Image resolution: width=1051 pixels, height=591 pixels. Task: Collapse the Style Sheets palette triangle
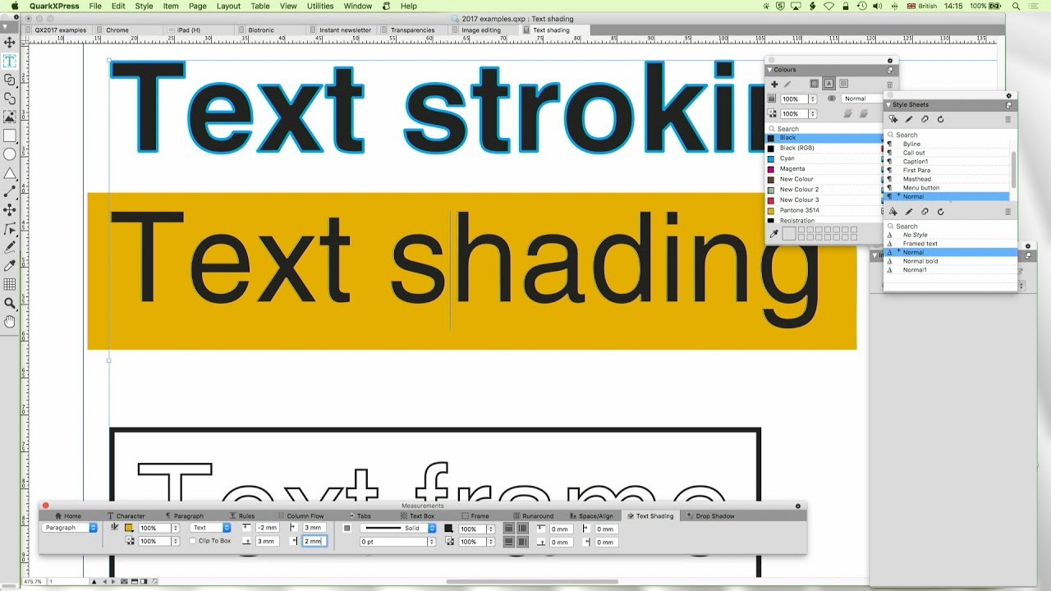coord(889,105)
